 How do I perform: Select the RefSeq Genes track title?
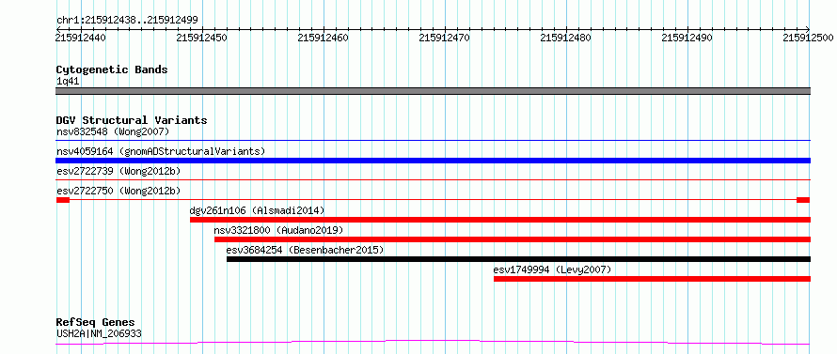[x=95, y=323]
